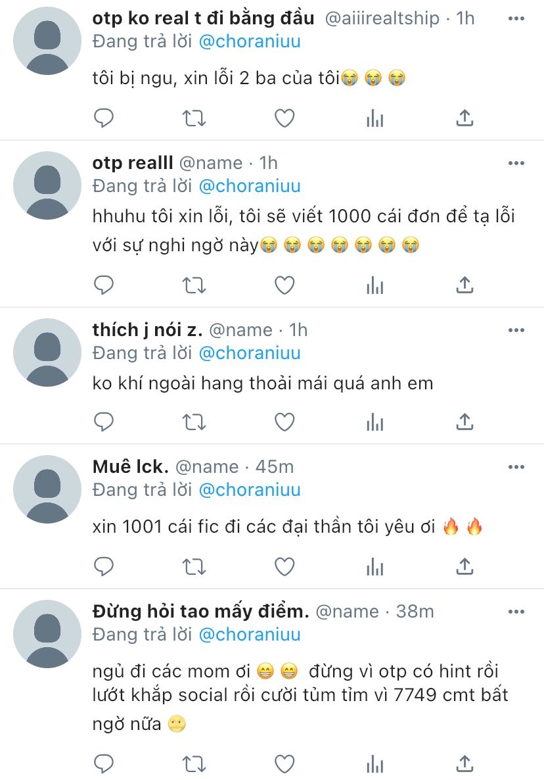This screenshot has width=544, height=780.
Task: Open more options for "thích j nói z." tweet
Action: [x=516, y=330]
